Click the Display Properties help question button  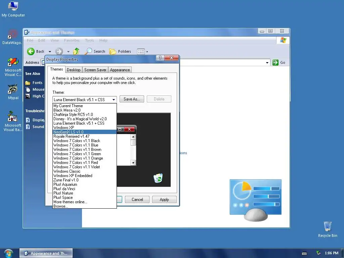point(160,58)
